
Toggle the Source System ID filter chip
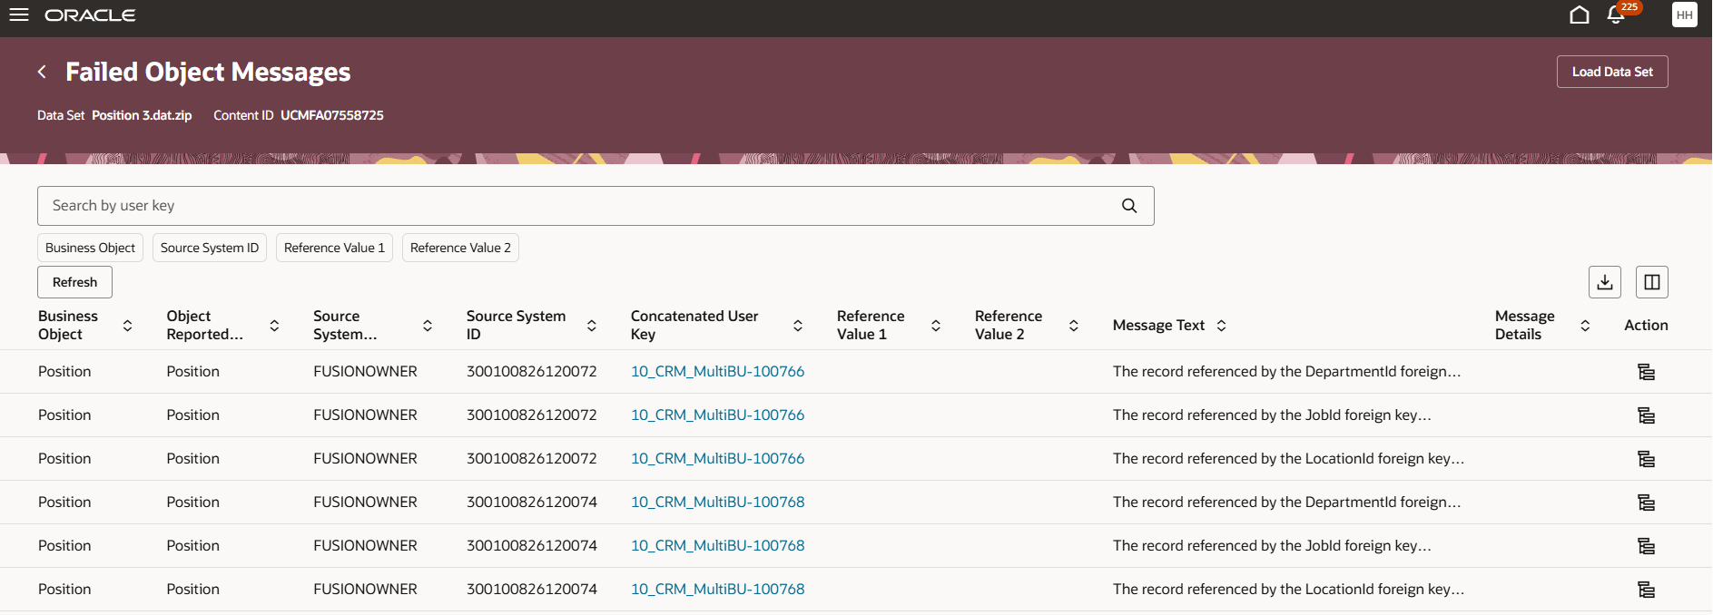tap(210, 248)
